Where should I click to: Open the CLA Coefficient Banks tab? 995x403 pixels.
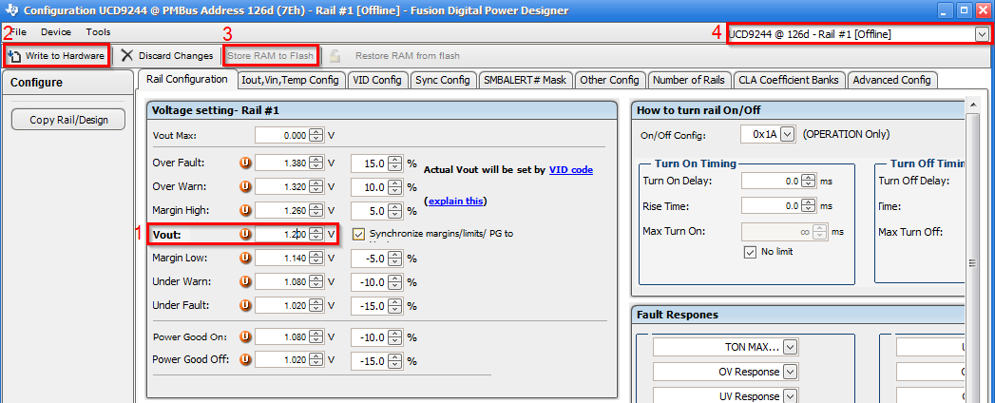(x=789, y=80)
